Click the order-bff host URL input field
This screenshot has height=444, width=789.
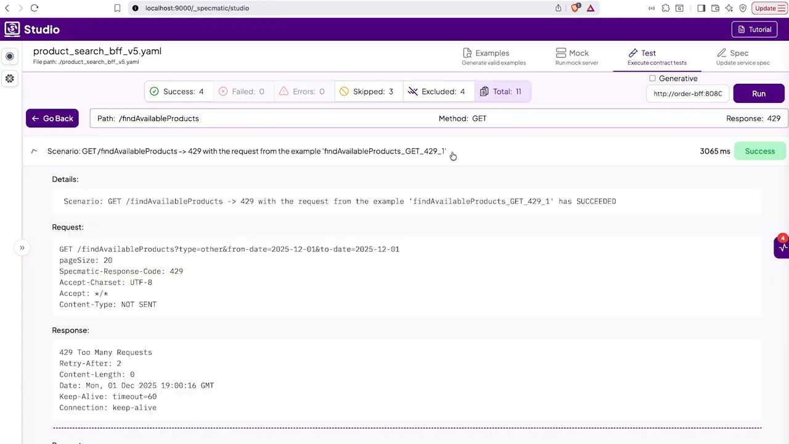(x=687, y=93)
